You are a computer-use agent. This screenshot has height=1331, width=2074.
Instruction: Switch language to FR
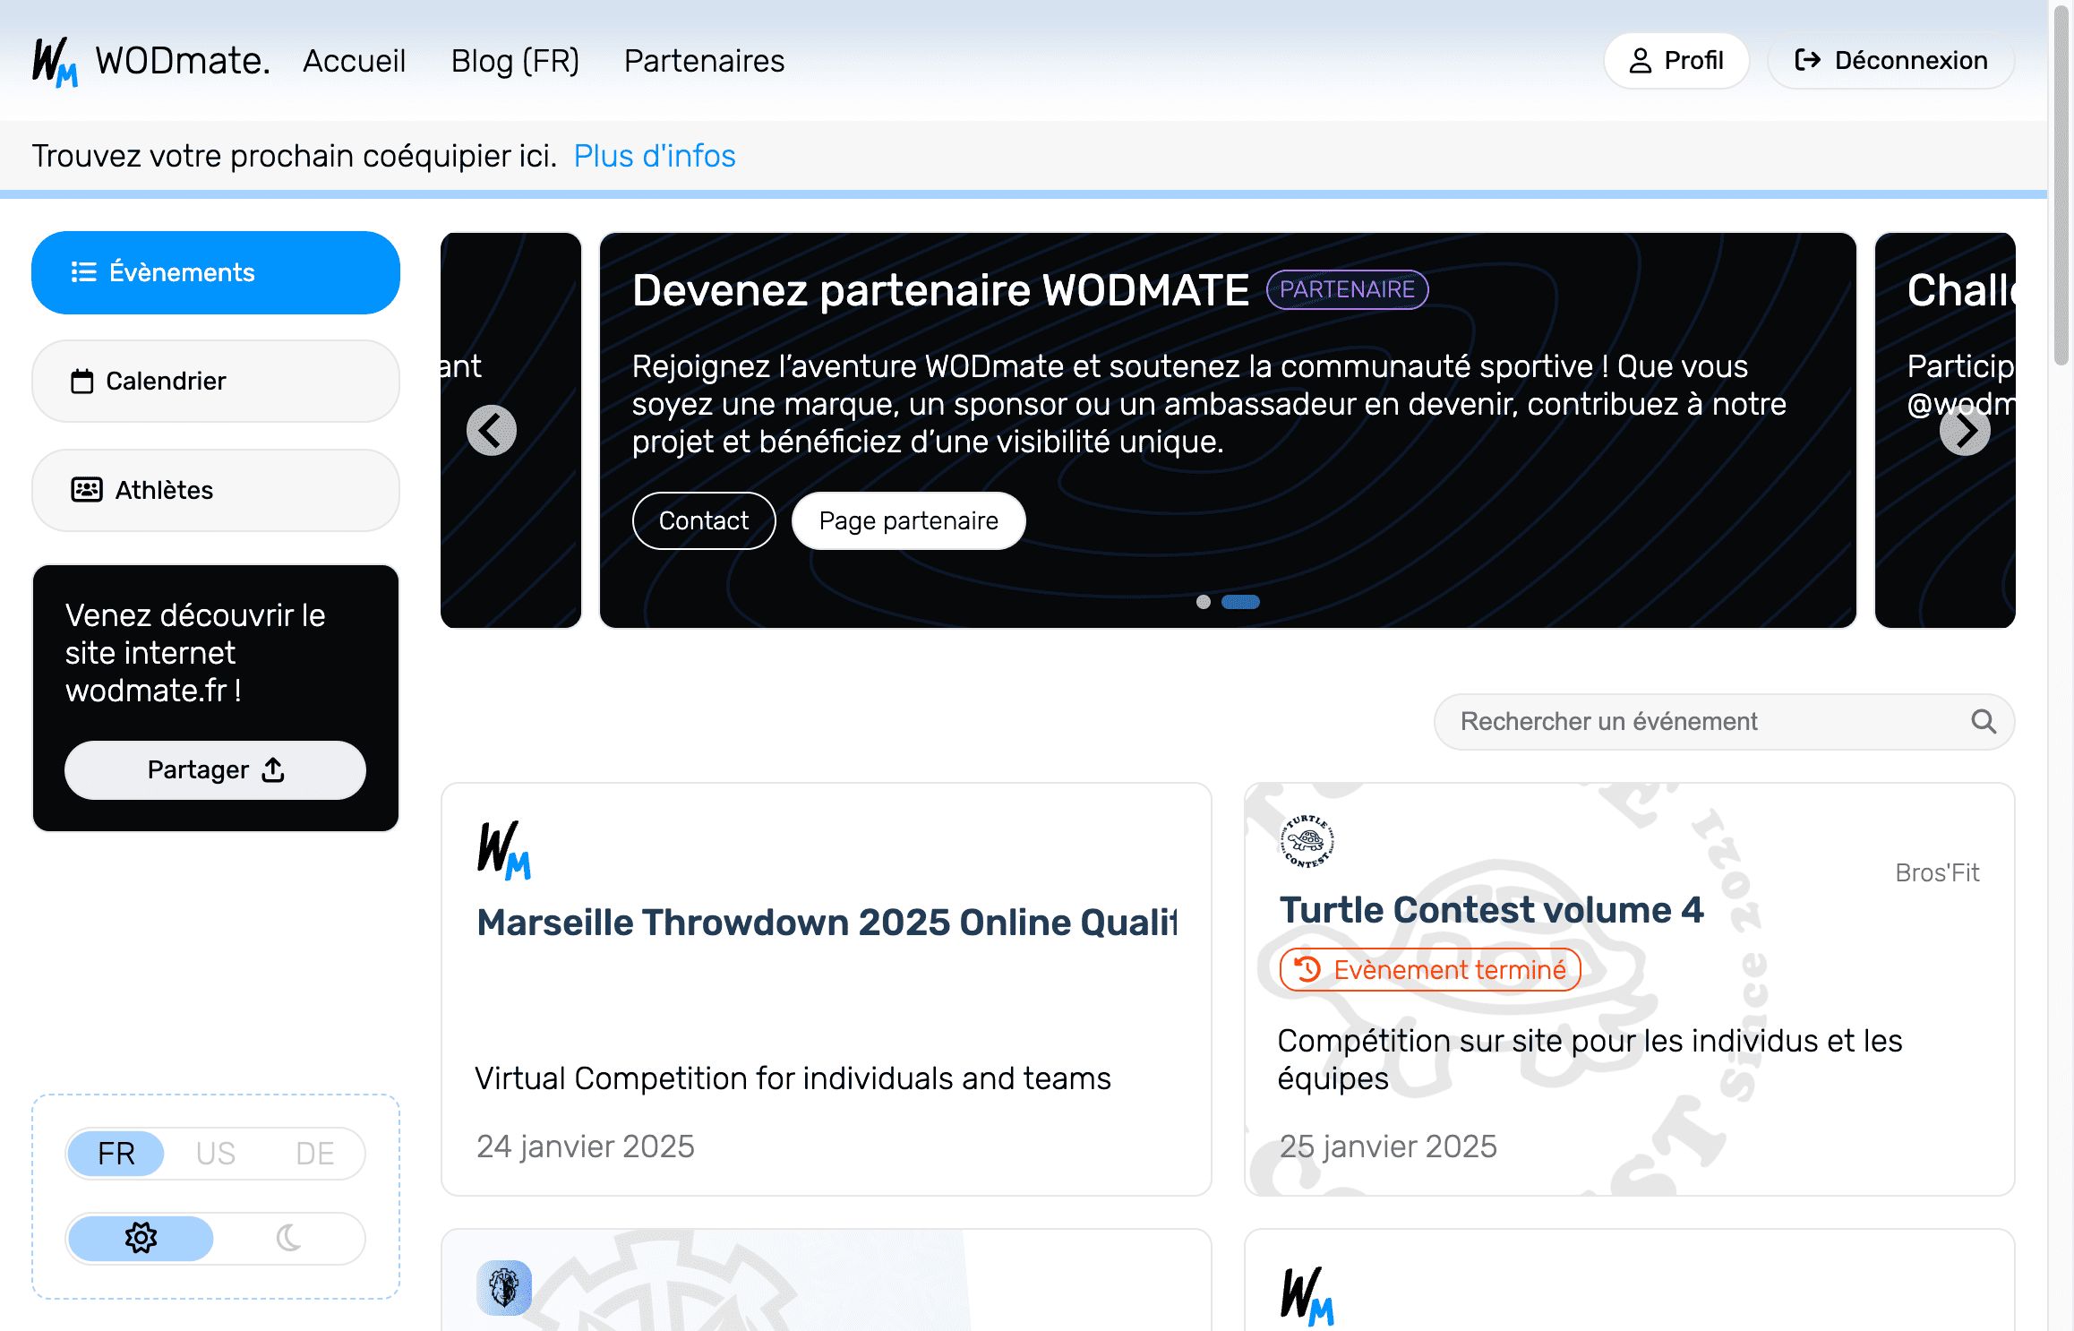coord(116,1153)
